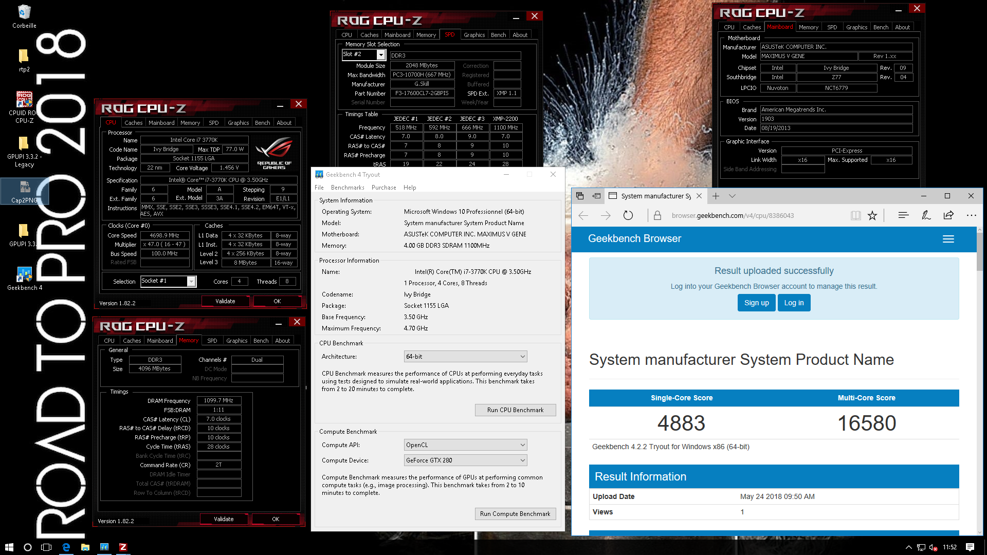Open the Edge Hub icon
The width and height of the screenshot is (987, 555).
903,215
